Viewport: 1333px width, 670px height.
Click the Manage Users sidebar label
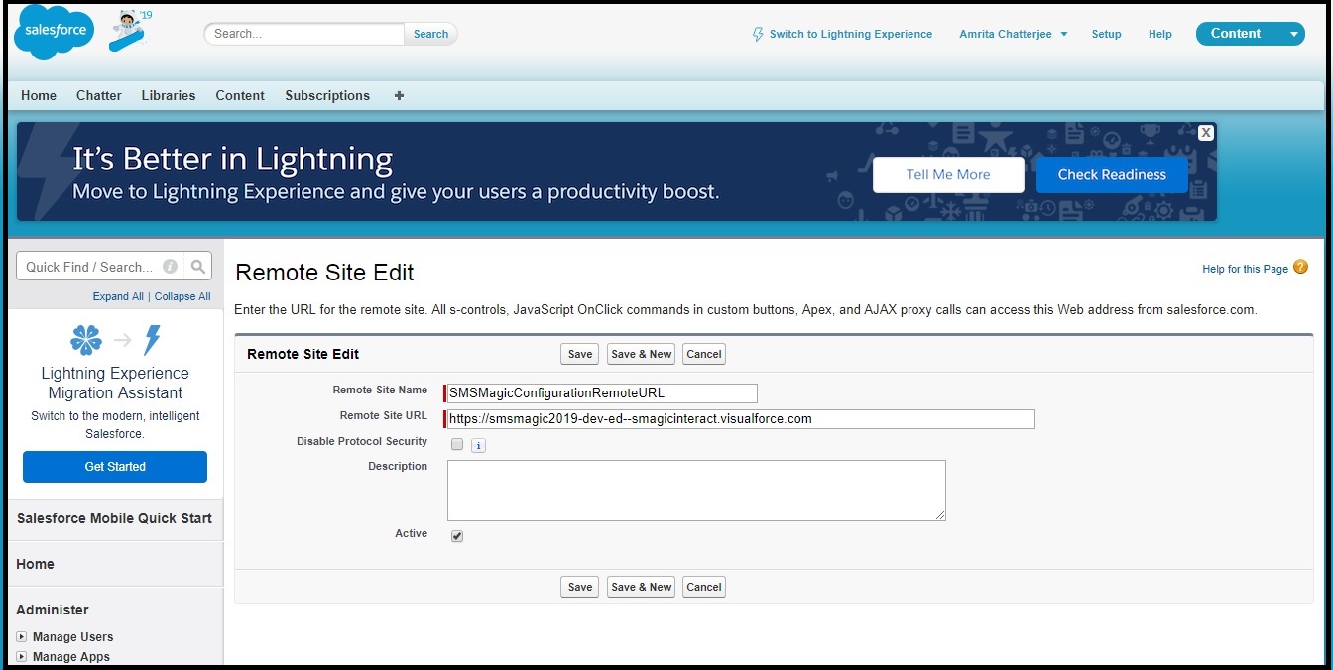[x=73, y=637]
